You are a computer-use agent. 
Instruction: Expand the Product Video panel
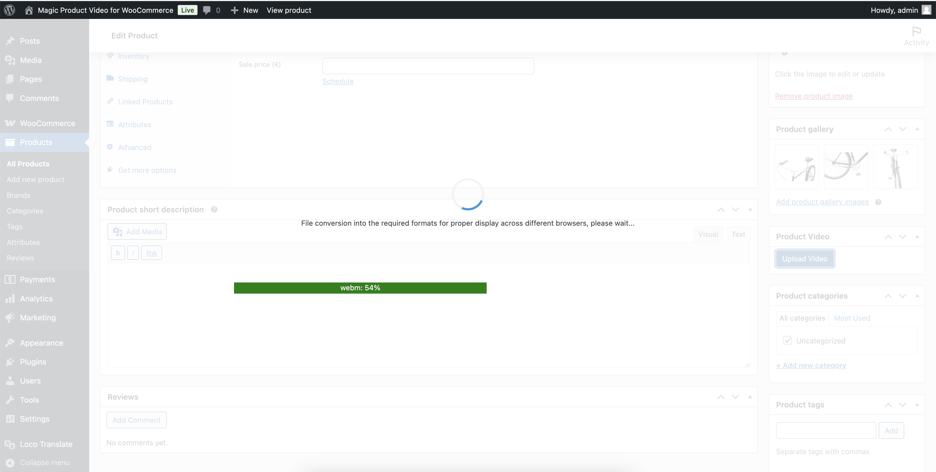pos(917,236)
